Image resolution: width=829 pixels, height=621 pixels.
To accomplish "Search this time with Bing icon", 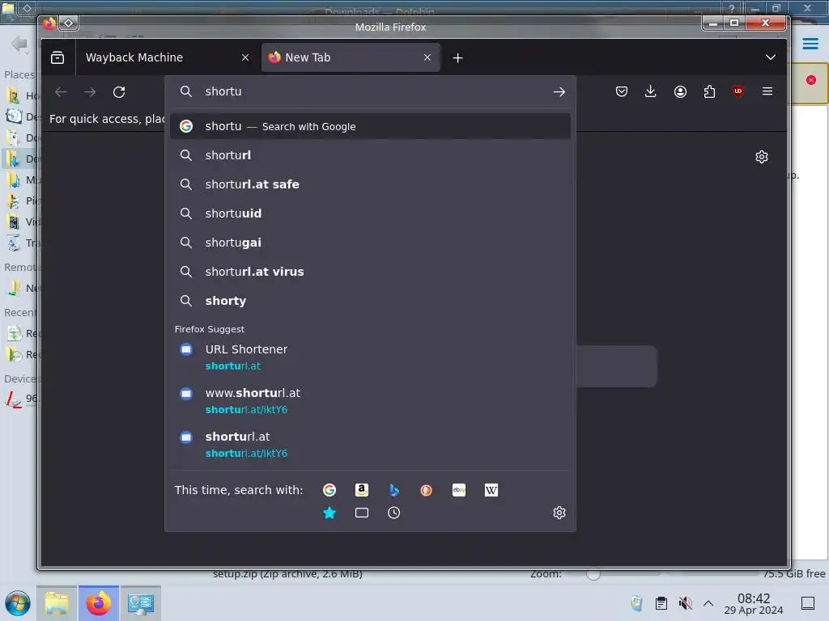I will pyautogui.click(x=394, y=490).
